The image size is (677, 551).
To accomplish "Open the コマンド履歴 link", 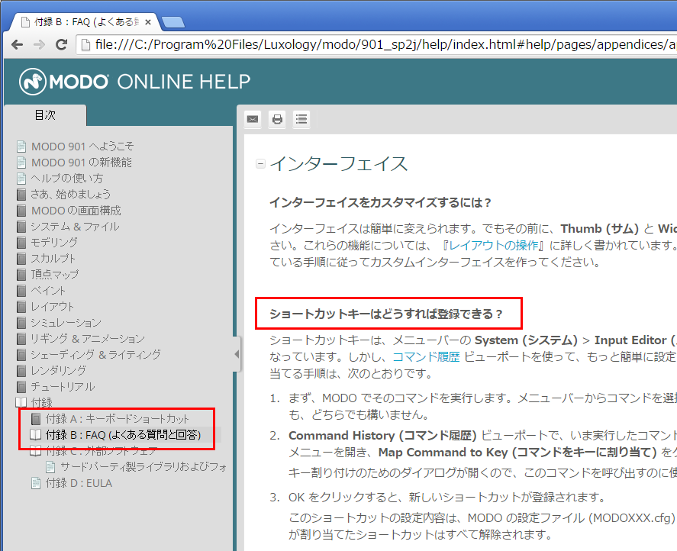I will [426, 356].
